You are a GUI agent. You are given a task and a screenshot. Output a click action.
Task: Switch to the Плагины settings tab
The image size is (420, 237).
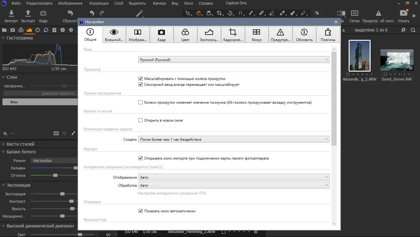click(x=328, y=35)
